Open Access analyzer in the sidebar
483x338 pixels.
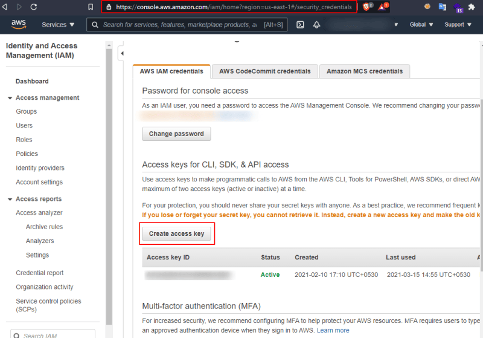(x=39, y=213)
